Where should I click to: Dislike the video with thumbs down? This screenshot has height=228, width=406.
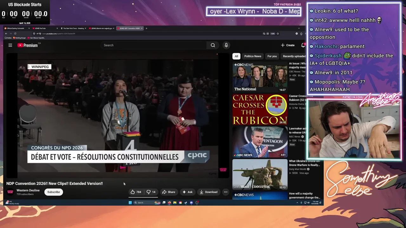tap(151, 192)
